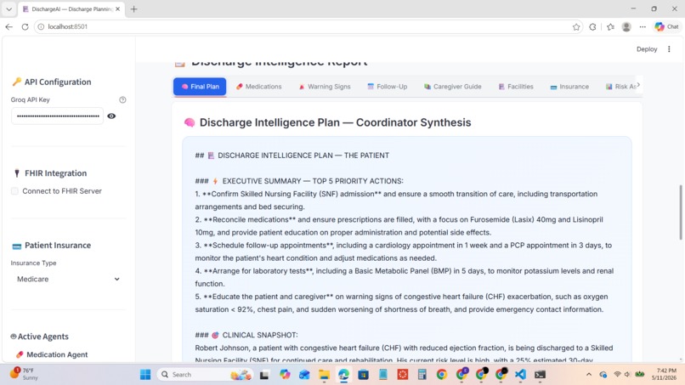Open Outlook from taskbar
The image size is (685, 385).
[304, 375]
